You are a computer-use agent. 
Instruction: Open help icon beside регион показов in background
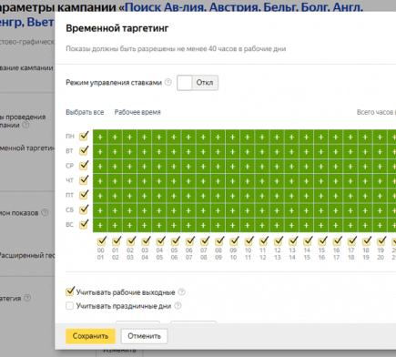pyautogui.click(x=45, y=212)
